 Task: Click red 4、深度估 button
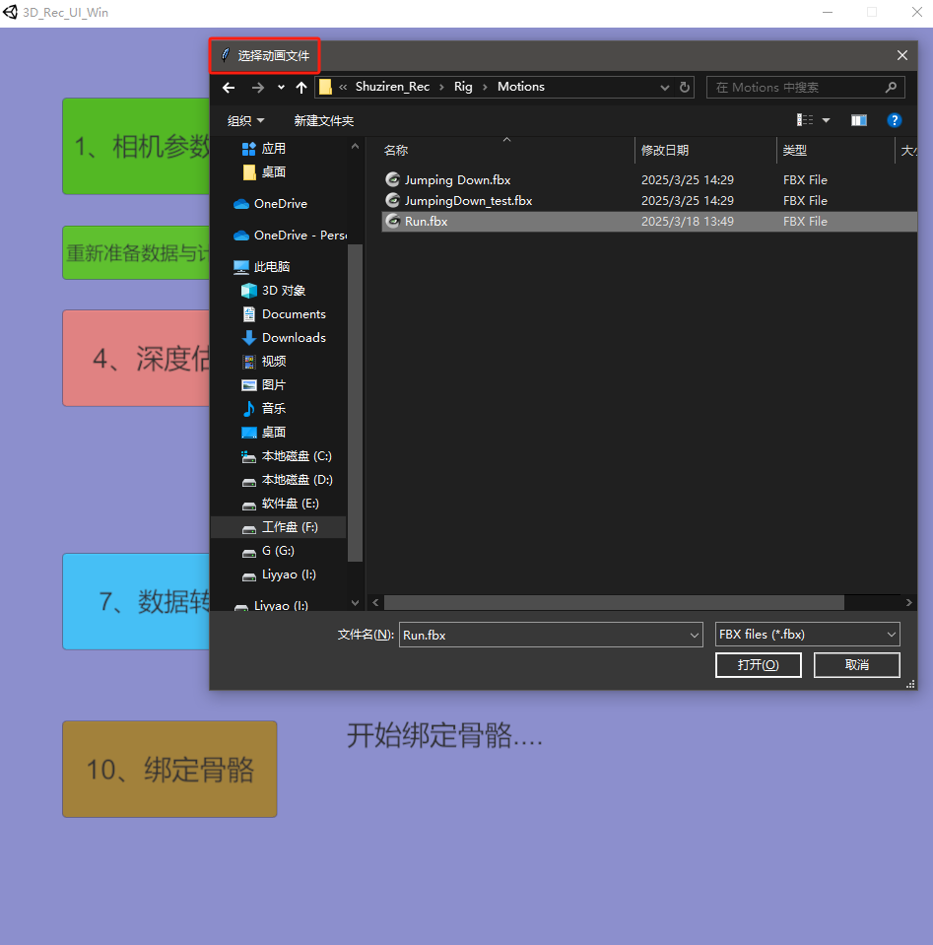pyautogui.click(x=136, y=358)
